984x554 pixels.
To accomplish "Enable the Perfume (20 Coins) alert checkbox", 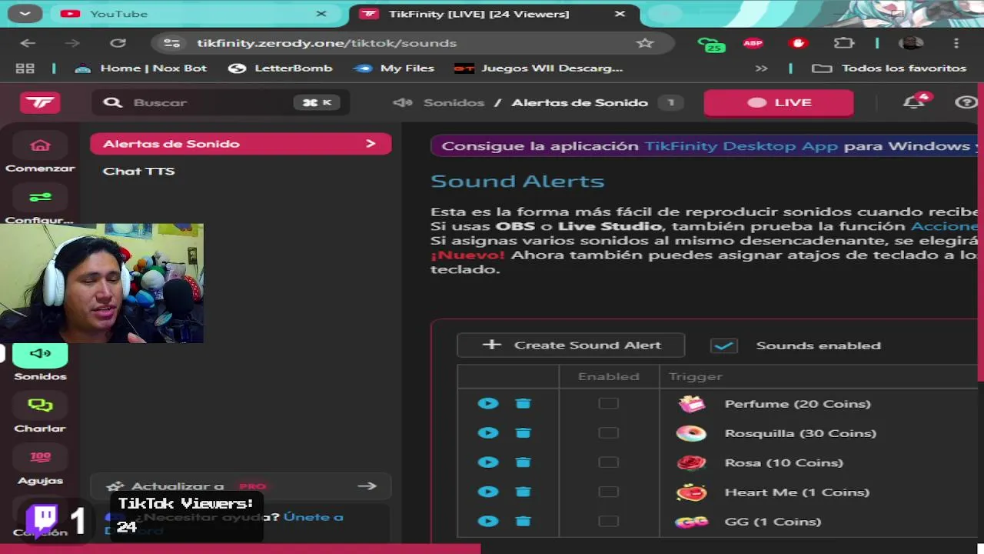I will coord(608,403).
